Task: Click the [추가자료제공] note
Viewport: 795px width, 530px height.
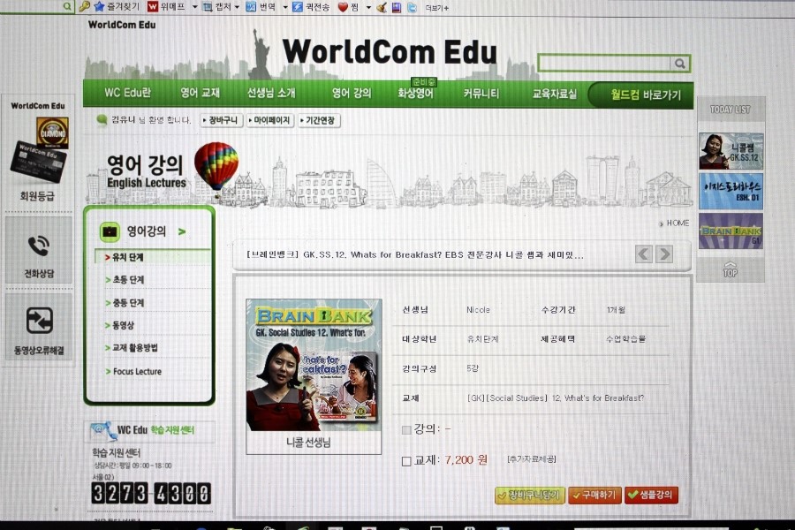Action: coord(532,459)
